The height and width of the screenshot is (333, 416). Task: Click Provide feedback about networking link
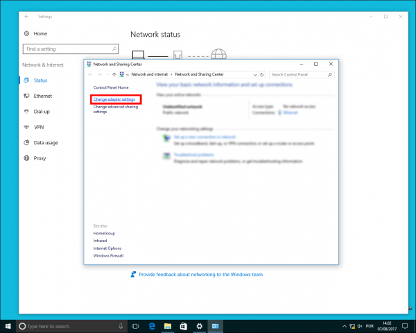click(200, 274)
